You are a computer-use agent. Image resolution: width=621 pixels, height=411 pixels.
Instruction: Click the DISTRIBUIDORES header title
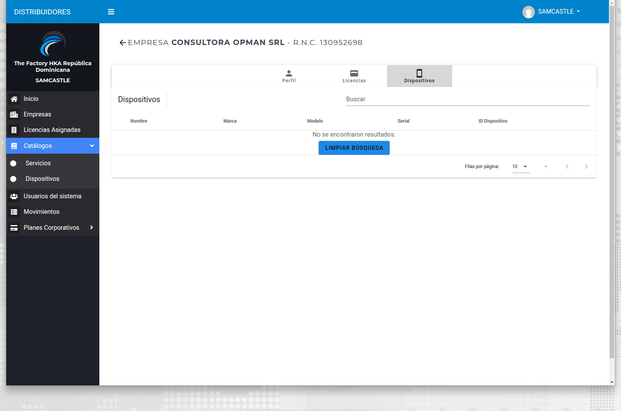click(42, 12)
